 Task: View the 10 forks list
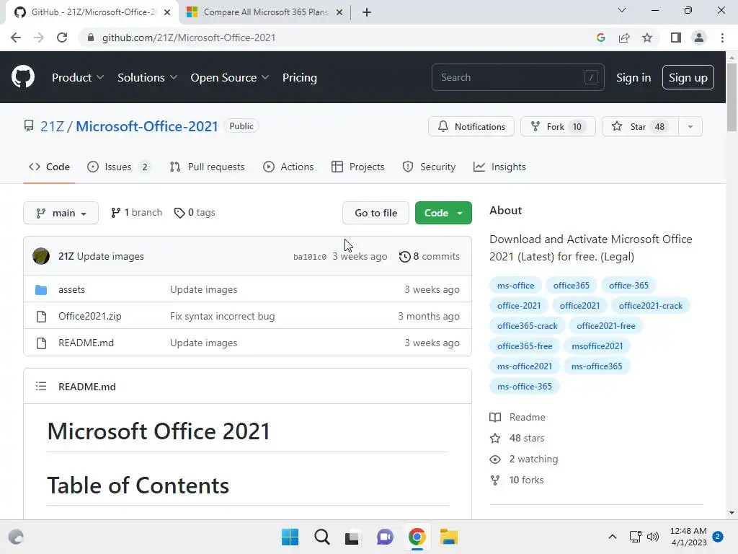516,480
